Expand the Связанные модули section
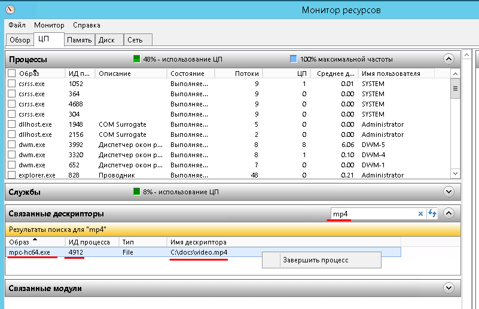Image resolution: width=479 pixels, height=309 pixels. (449, 288)
